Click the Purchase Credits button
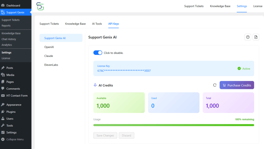The width and height of the screenshot is (264, 149). (237, 85)
